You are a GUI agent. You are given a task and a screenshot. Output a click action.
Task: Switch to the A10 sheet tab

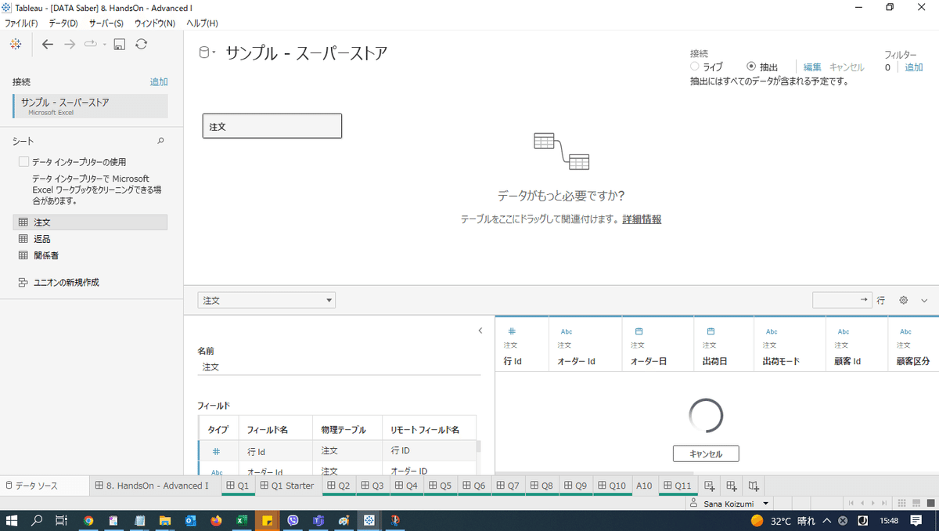tap(644, 486)
